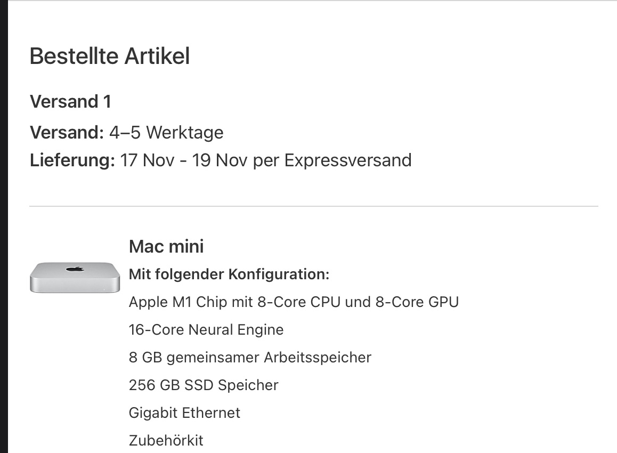Click the 256 GB SSD Speicher line
The image size is (617, 453).
point(204,385)
